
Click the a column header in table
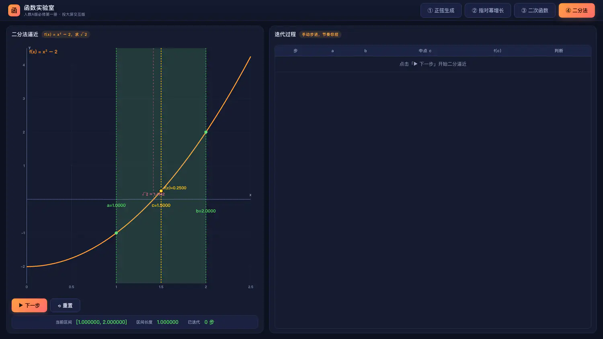click(332, 51)
